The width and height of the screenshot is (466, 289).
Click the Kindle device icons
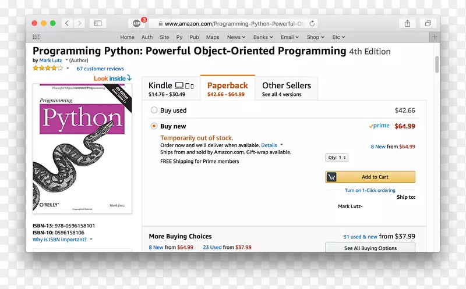click(184, 85)
